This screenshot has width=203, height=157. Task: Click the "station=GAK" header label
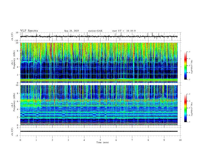(95, 31)
